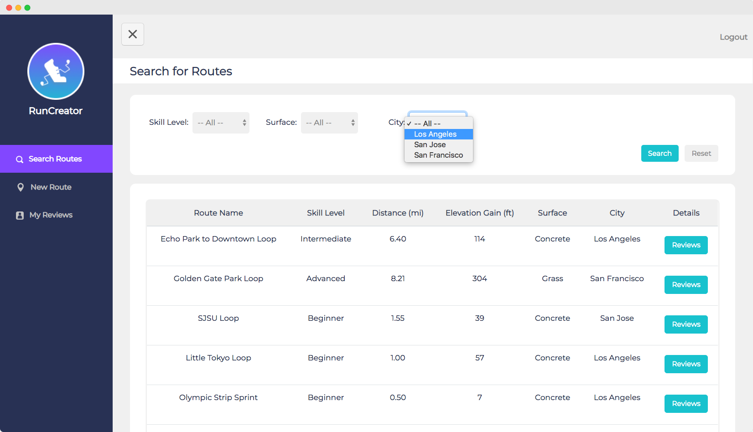Choose Los Angeles from city list
Viewport: 753px width, 432px height.
tap(439, 134)
